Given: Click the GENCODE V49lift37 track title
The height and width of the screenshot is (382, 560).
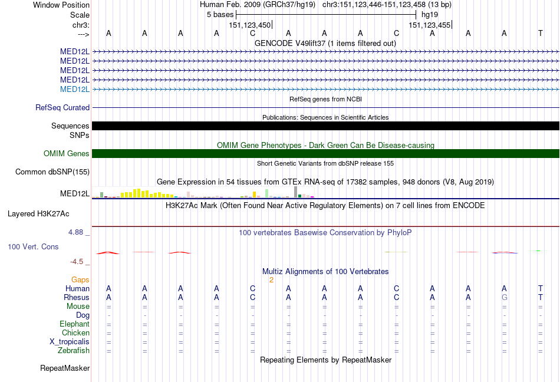Looking at the screenshot, I should point(325,43).
